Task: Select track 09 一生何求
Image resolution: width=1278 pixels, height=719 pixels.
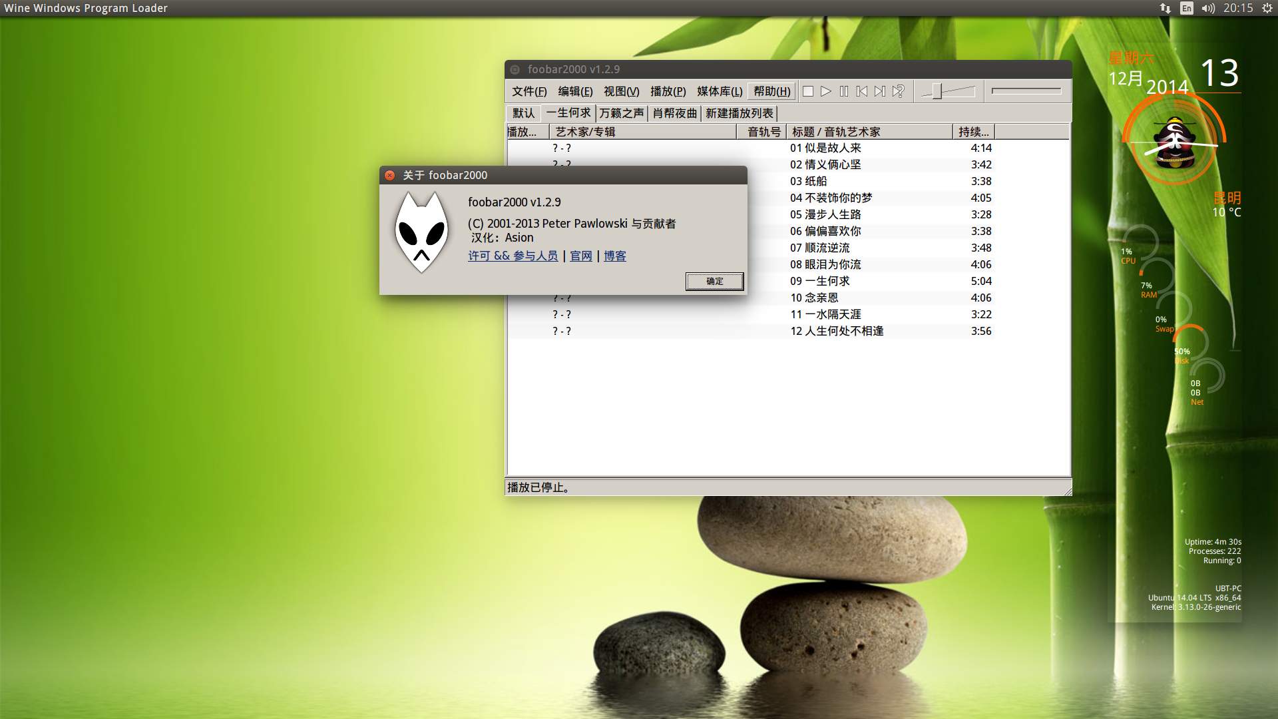Action: 820,281
